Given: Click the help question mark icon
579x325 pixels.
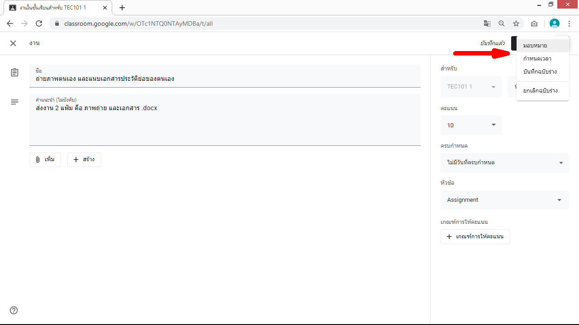Looking at the screenshot, I should click(x=14, y=310).
